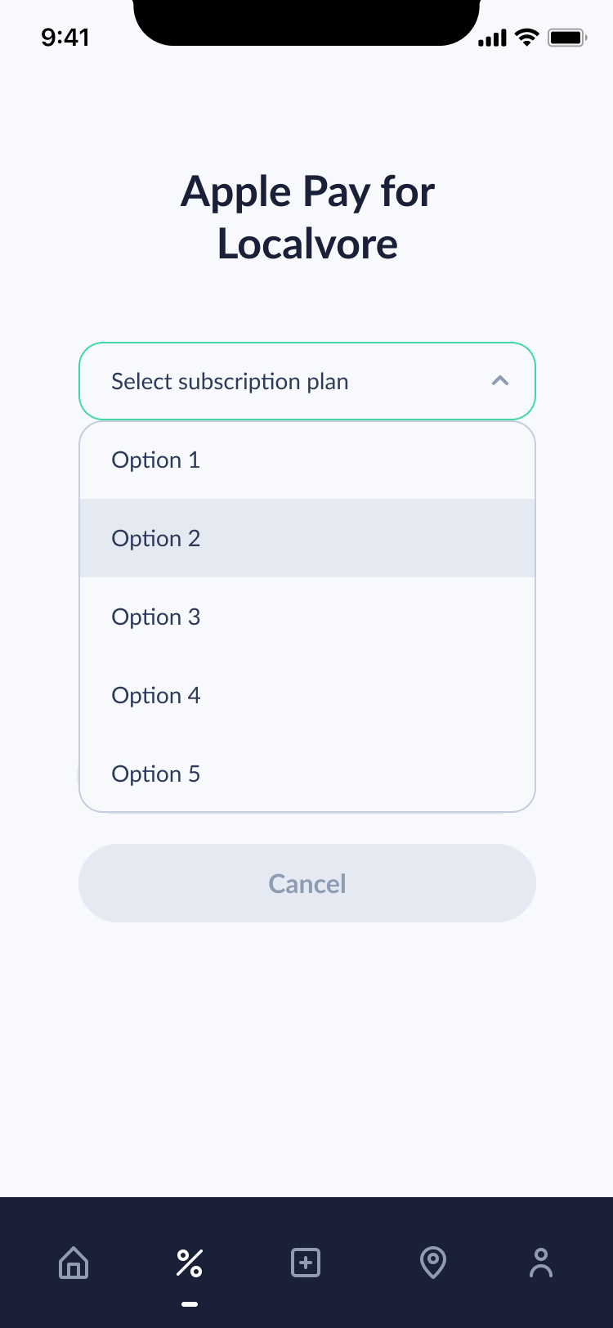Click the word Localvore in the heading

tap(307, 244)
